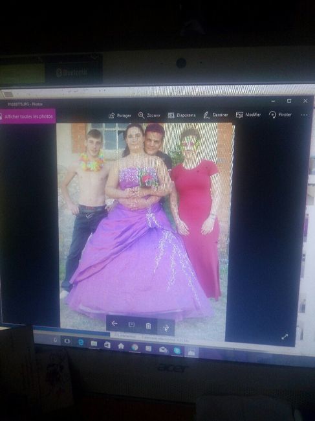Viewport: 315px width, 421px height.
Task: Open Microsoft Store from the taskbar
Action: [x=107, y=345]
